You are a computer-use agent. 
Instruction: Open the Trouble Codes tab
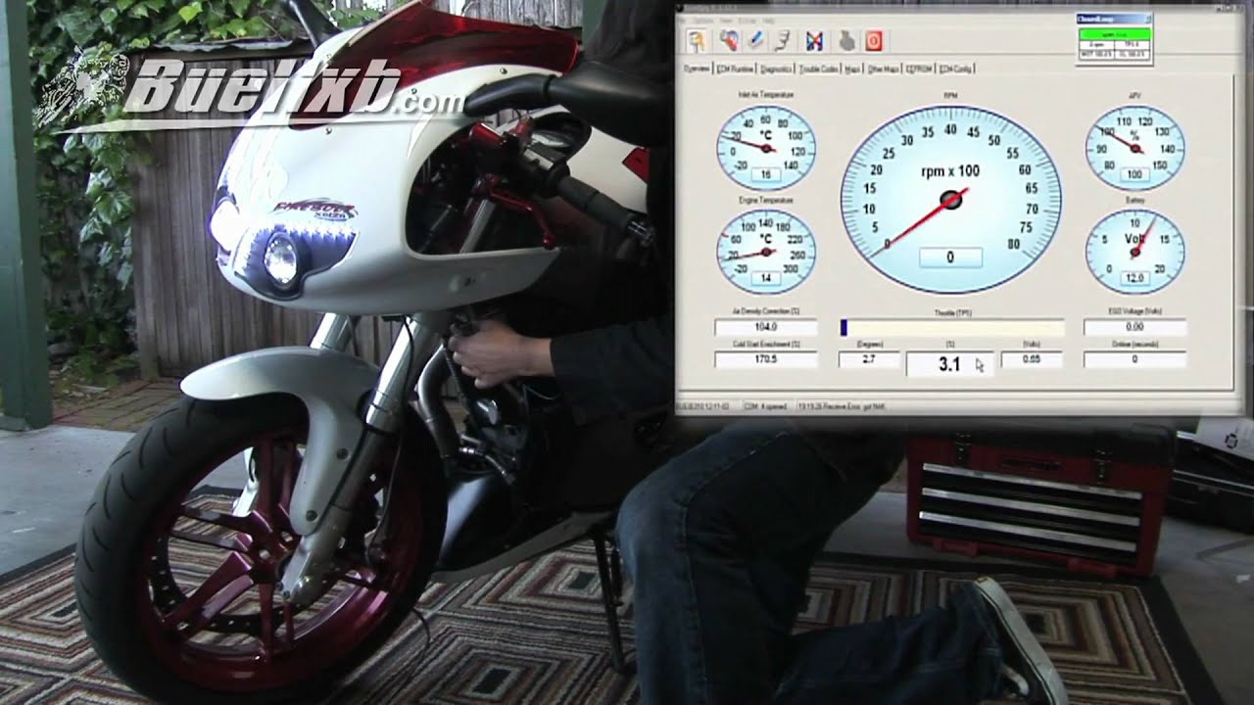pyautogui.click(x=818, y=70)
